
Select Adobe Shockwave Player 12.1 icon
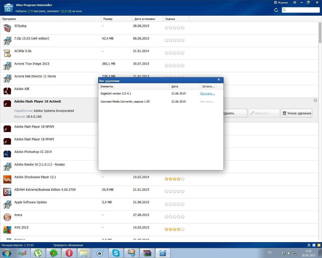(7, 179)
